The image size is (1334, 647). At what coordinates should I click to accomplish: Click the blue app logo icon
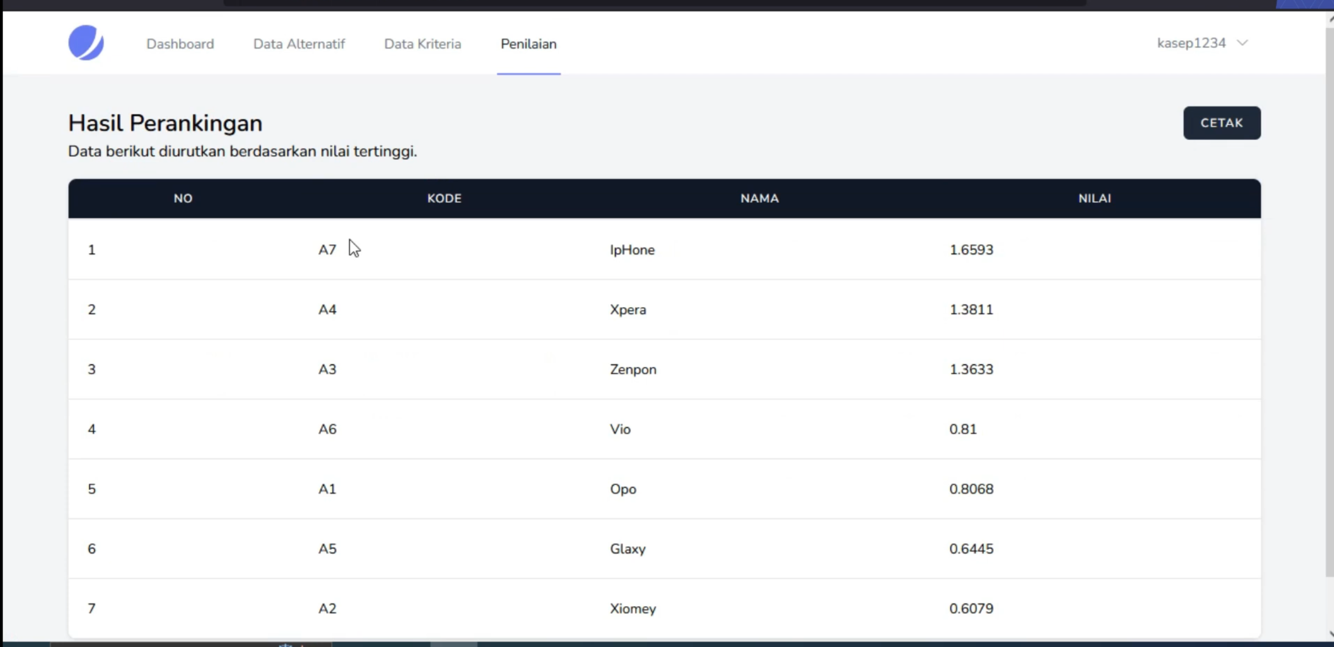pos(86,43)
